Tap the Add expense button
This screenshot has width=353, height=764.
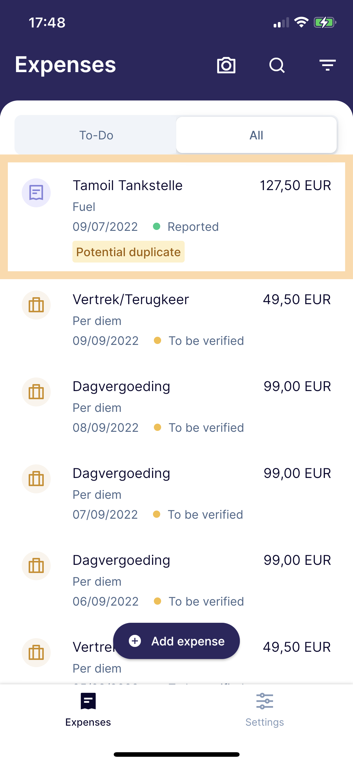pos(176,641)
